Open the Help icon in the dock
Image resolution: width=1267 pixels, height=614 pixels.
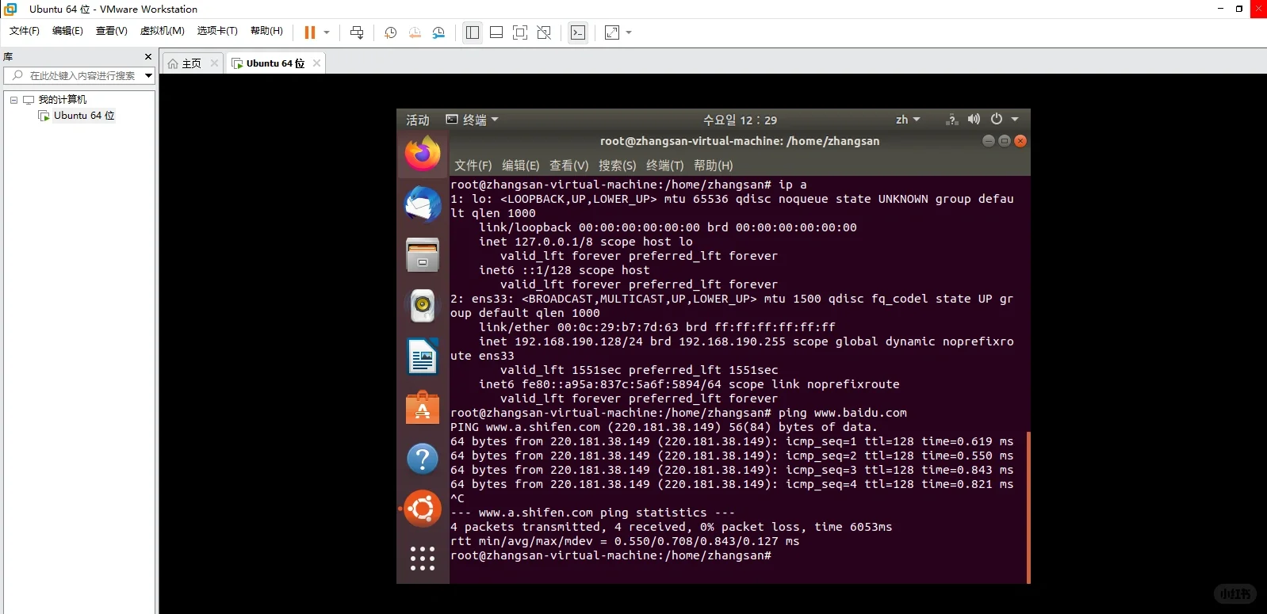tap(423, 459)
